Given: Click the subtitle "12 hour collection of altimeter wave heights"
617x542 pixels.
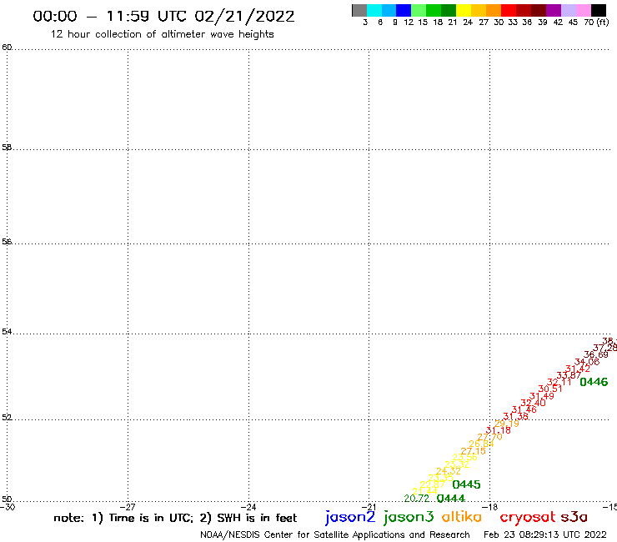Looking at the screenshot, I should (x=162, y=34).
